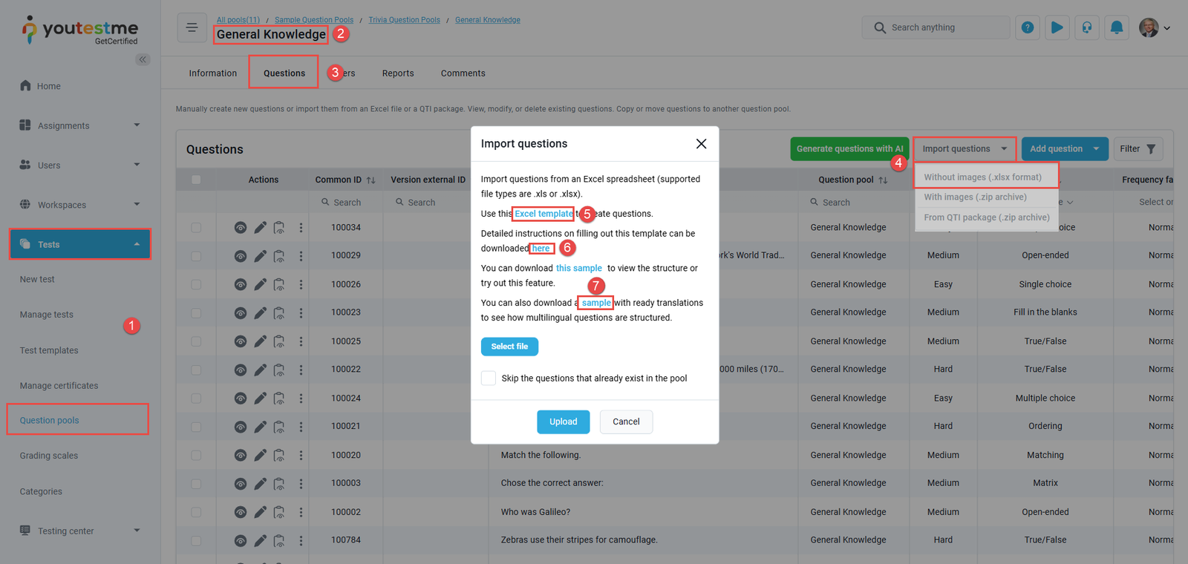The width and height of the screenshot is (1188, 564).
Task: Open the Add question dropdown arrow
Action: click(x=1096, y=149)
